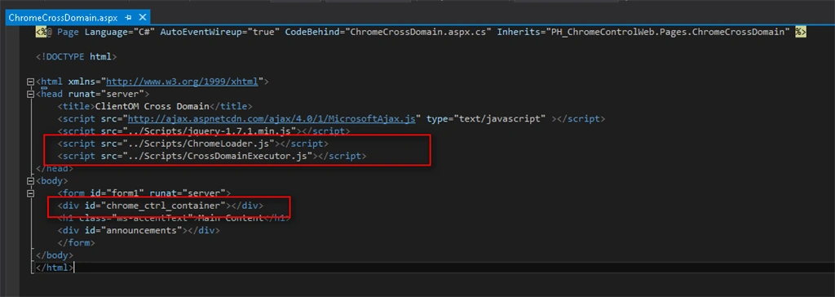Click the closing %> directive marker
Viewport: 835px width, 297px height.
[801, 32]
